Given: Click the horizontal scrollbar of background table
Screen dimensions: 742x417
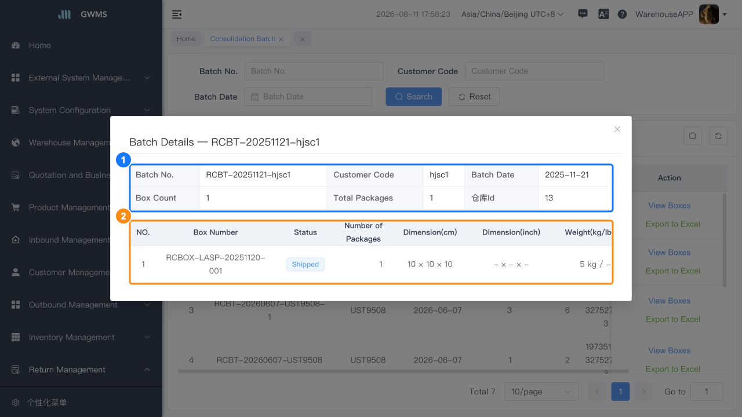Looking at the screenshot, I should [x=403, y=371].
